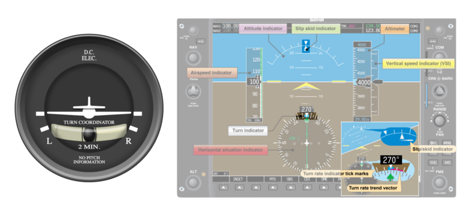460x215 pixels.
Task: Click the Turn indicator callout label
Action: coord(248,130)
